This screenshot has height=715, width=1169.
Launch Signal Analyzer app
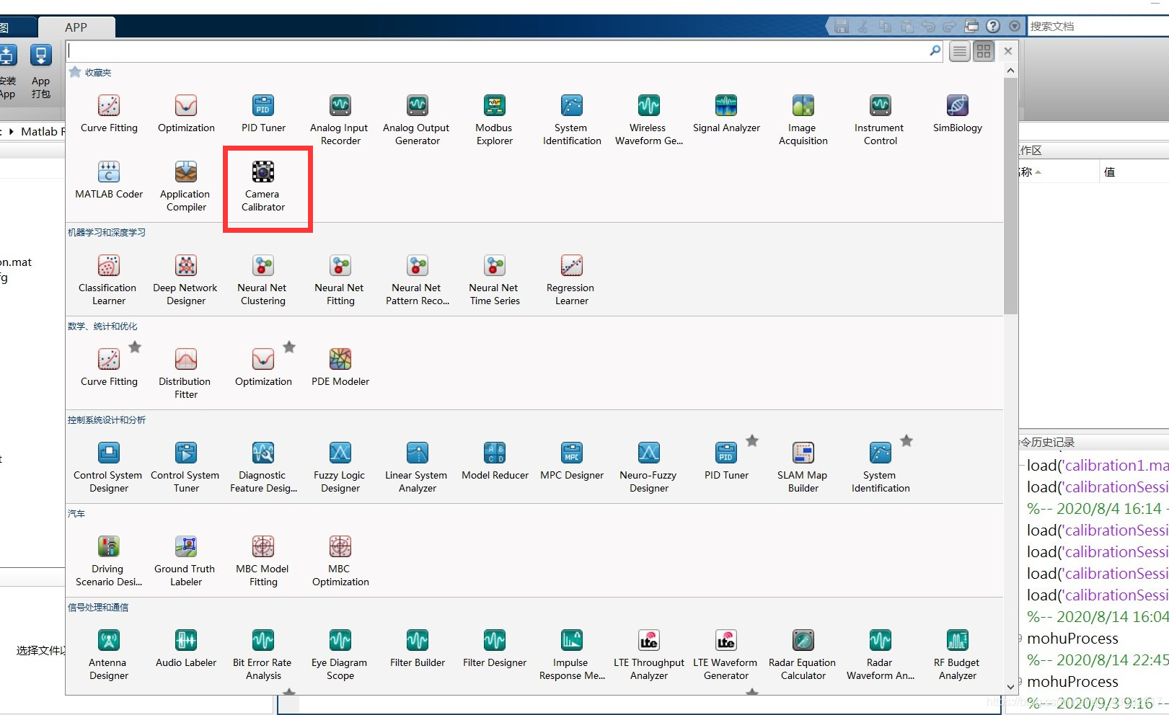pos(726,114)
